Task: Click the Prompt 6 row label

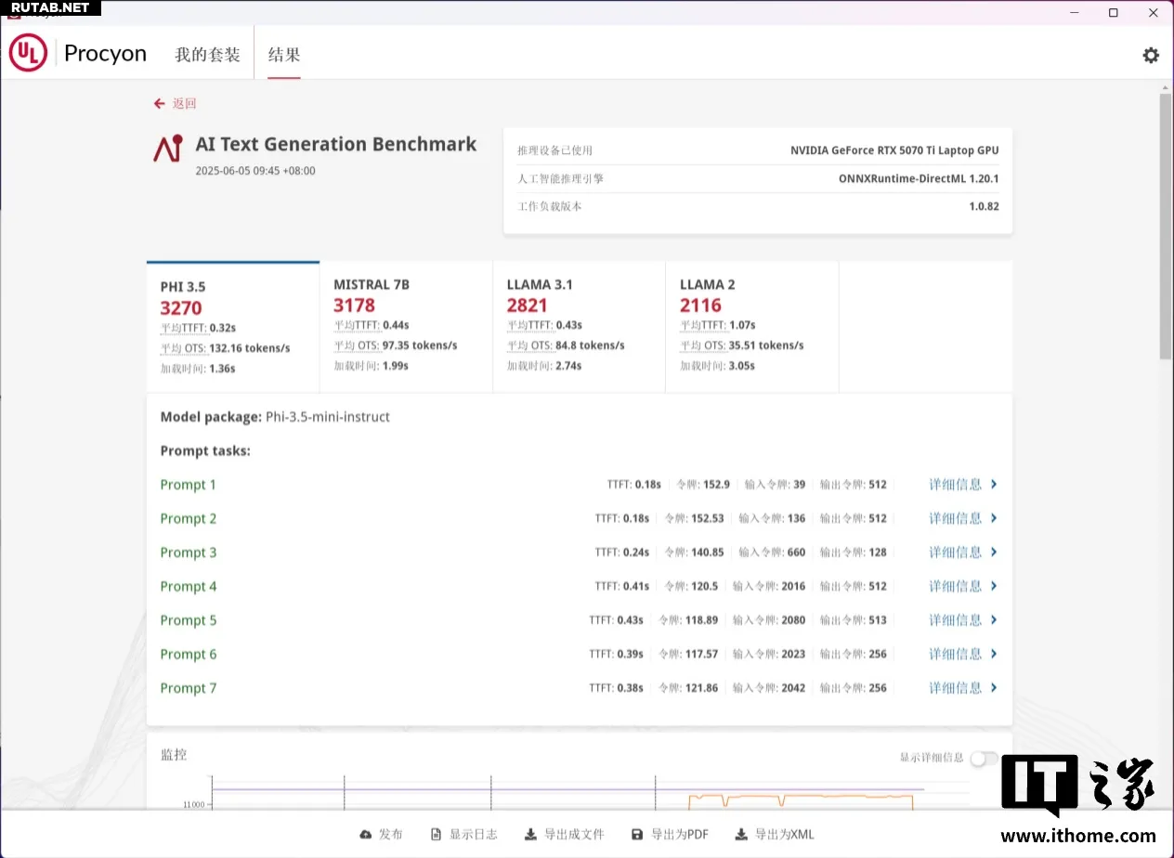Action: pos(188,654)
